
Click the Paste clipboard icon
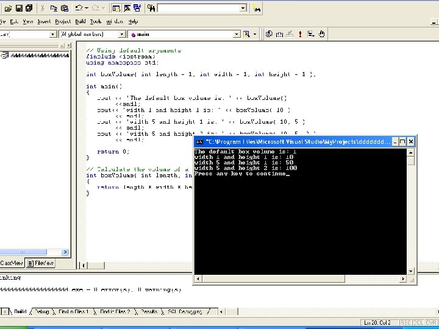pos(65,8)
